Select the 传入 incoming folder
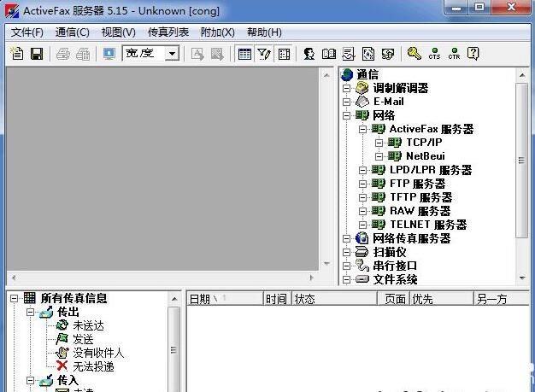The width and height of the screenshot is (535, 392). (x=68, y=380)
